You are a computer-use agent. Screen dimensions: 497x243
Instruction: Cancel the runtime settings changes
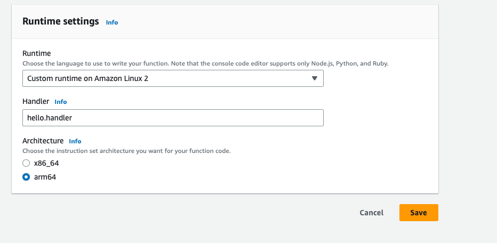click(372, 213)
